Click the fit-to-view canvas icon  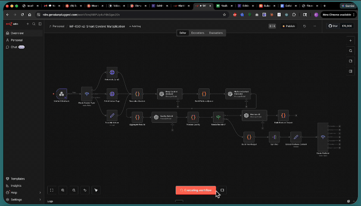52,190
